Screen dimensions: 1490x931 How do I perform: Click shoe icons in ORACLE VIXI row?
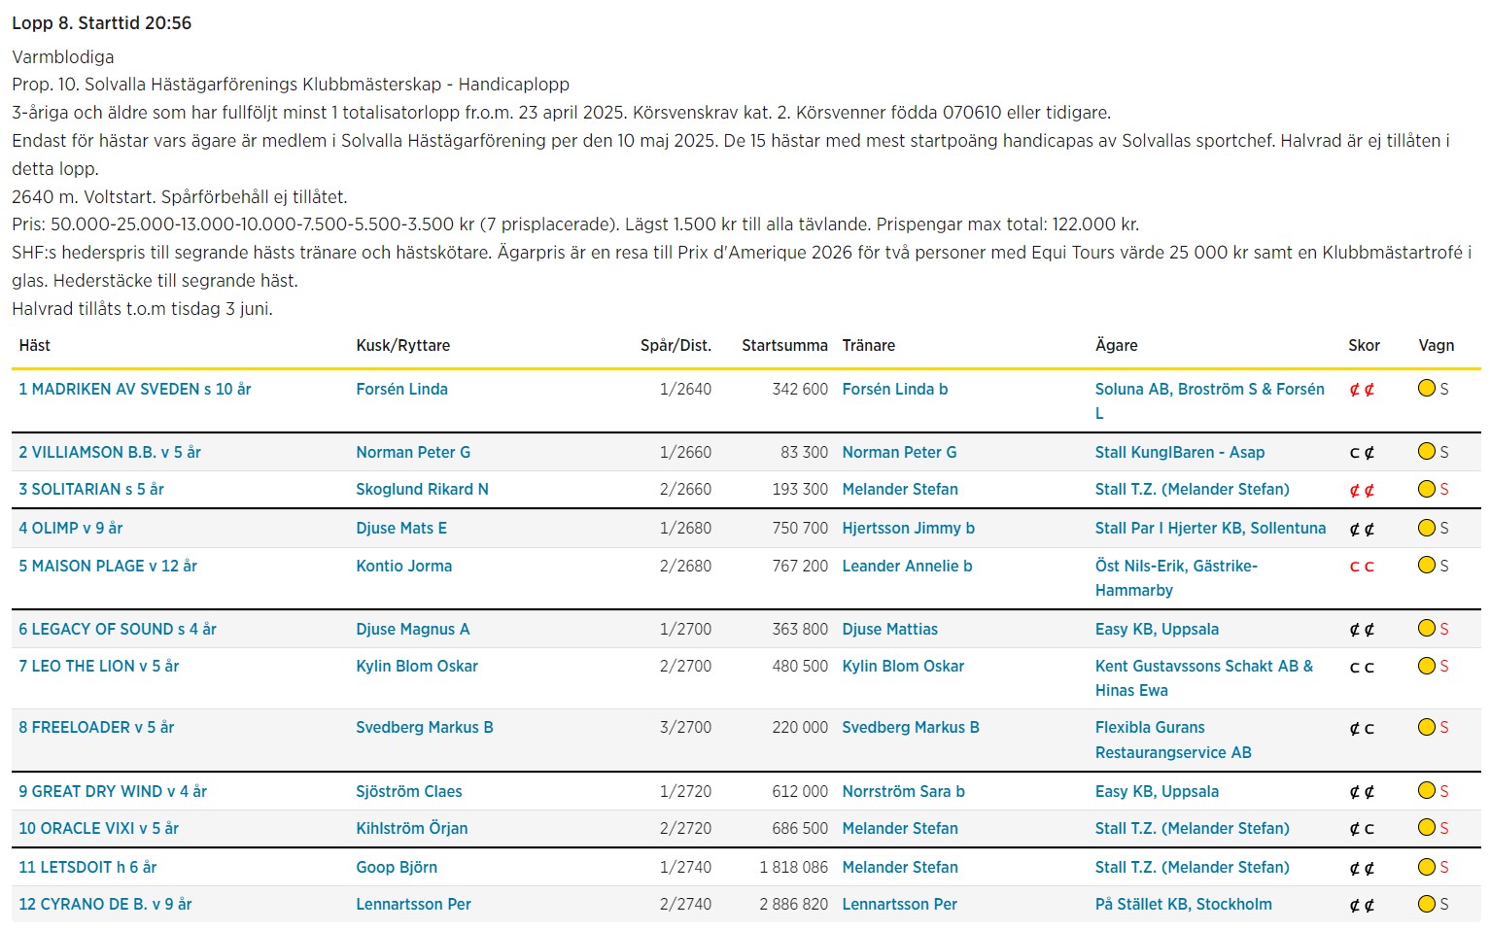[1362, 829]
